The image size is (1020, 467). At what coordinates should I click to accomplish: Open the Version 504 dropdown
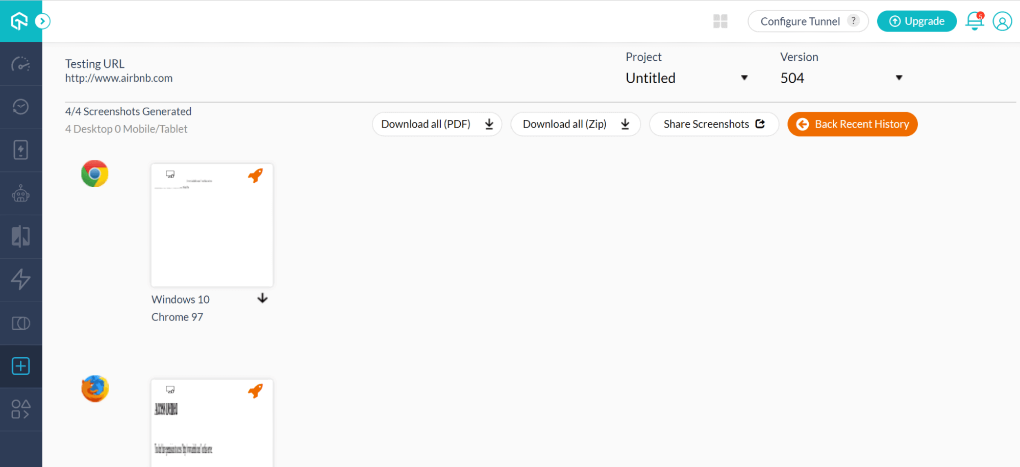point(899,78)
